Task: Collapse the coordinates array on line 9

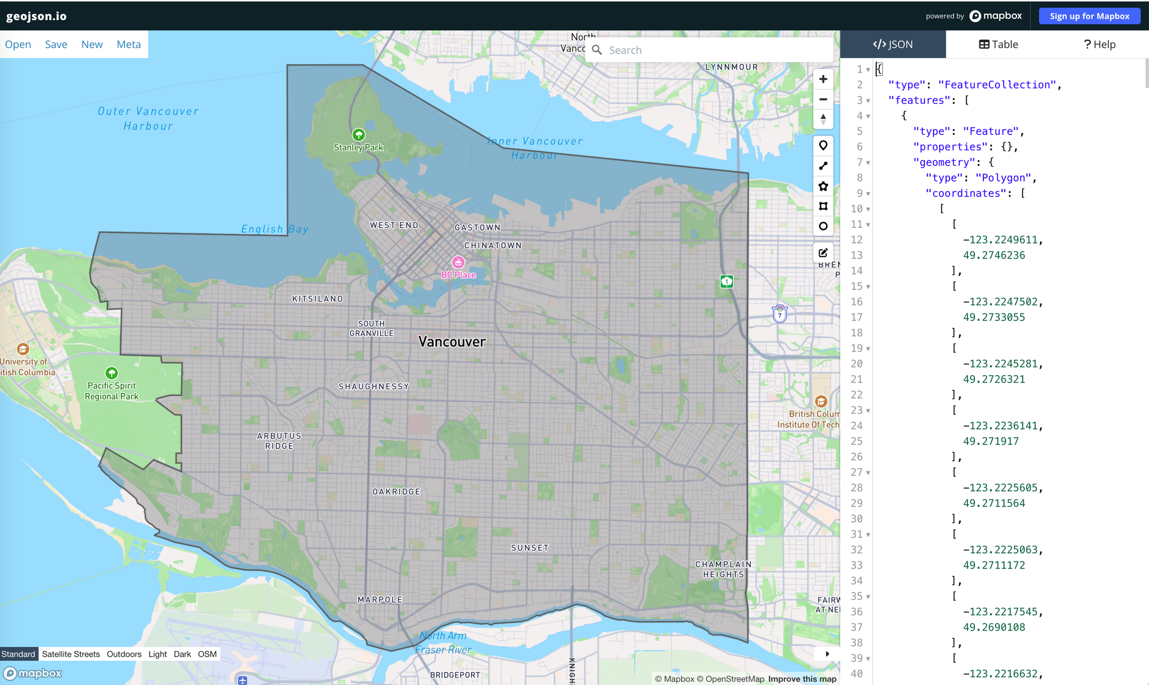Action: point(868,193)
